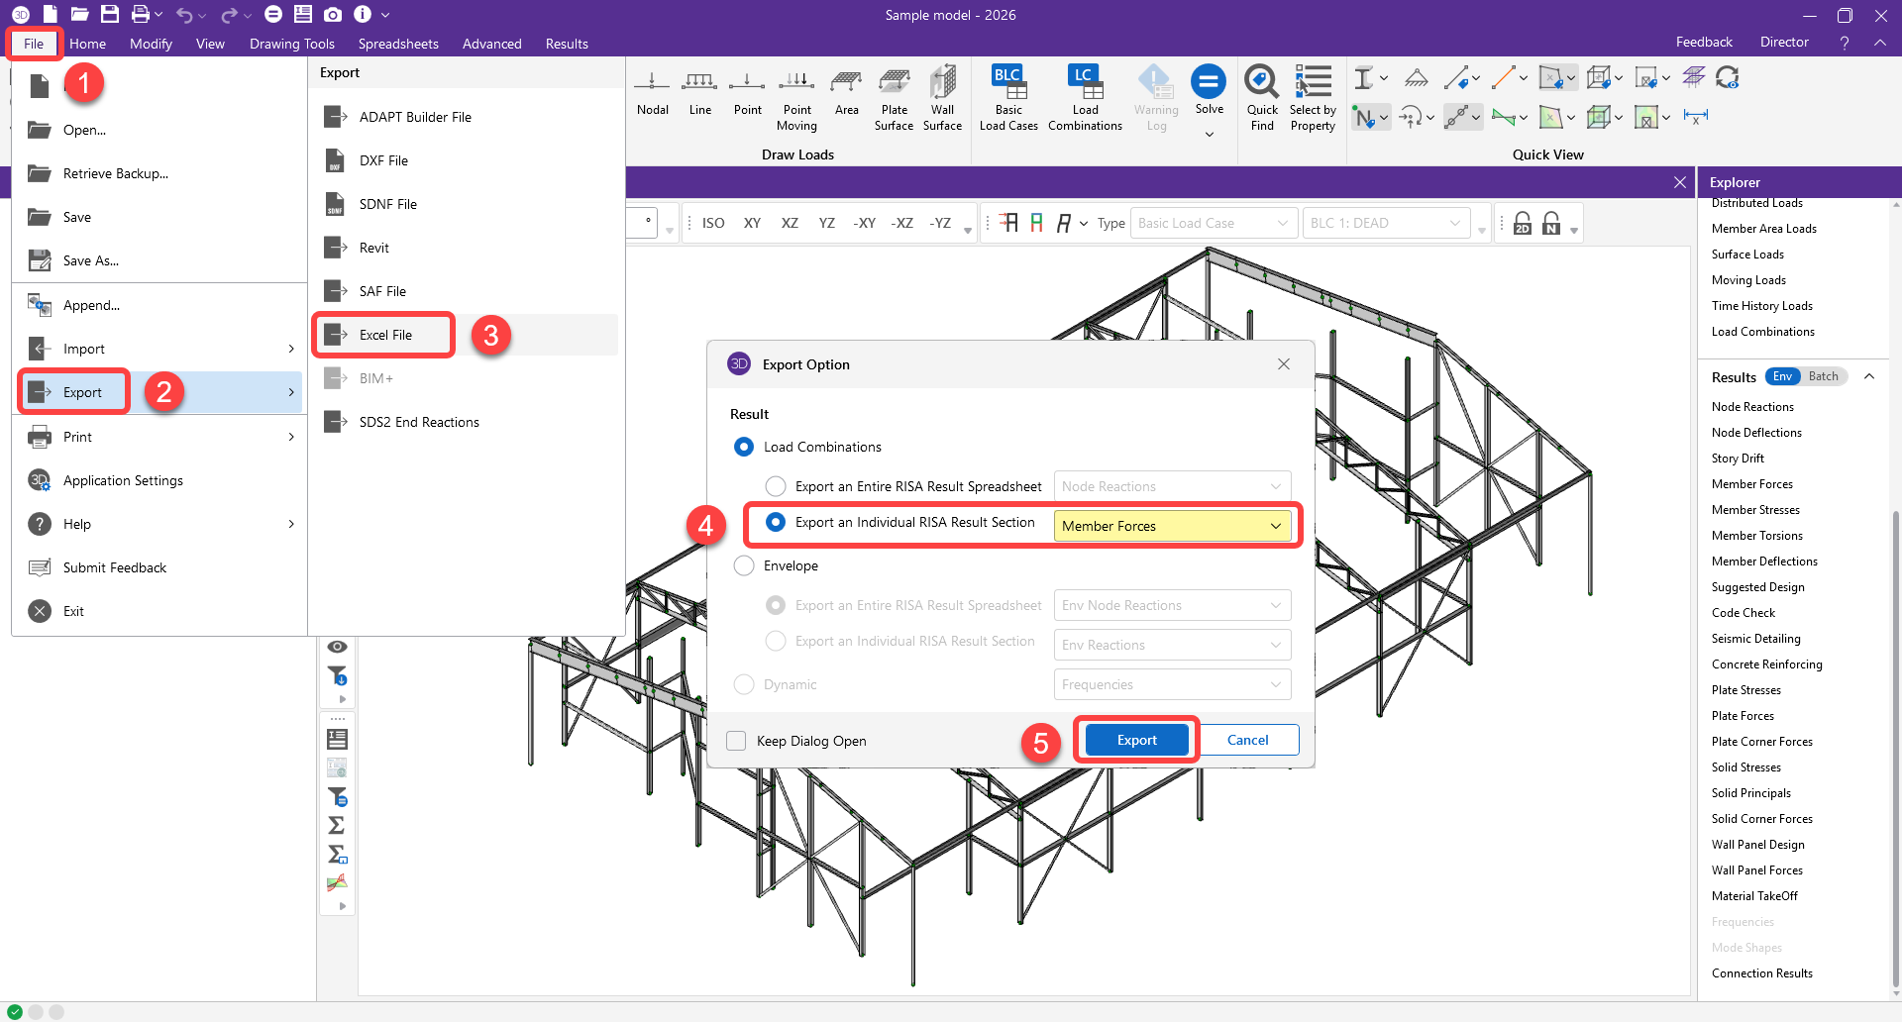Choose Excel File from the Export menu
The height and width of the screenshot is (1022, 1902).
coord(384,335)
